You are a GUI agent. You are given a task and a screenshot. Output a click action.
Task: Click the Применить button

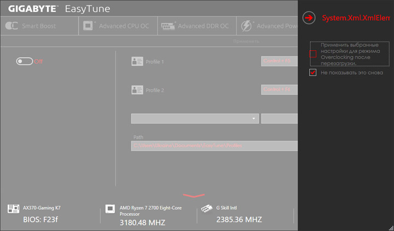[246, 41]
